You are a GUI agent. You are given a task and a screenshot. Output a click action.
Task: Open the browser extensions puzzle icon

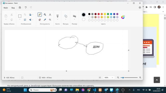click(x=147, y=7)
